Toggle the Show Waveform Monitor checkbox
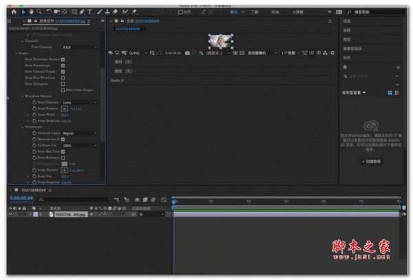 coord(63,60)
